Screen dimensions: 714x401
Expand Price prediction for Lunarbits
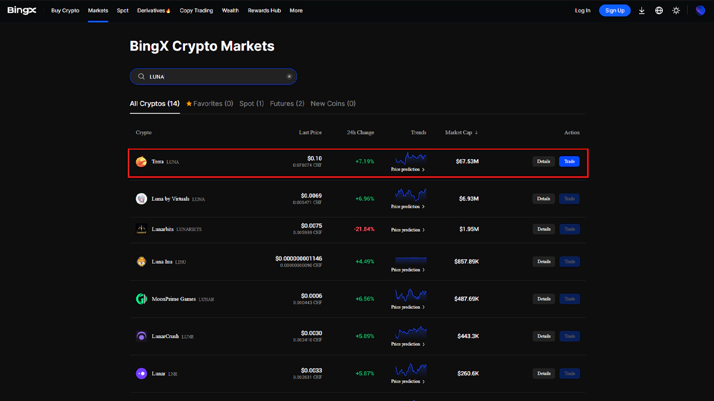(408, 230)
